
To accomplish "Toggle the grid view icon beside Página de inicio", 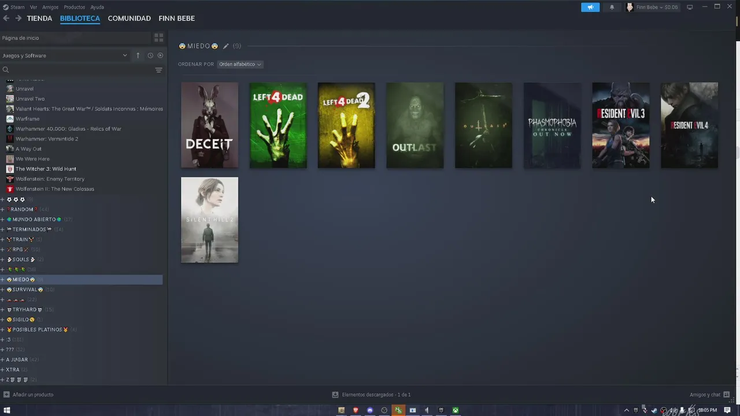I will point(158,38).
